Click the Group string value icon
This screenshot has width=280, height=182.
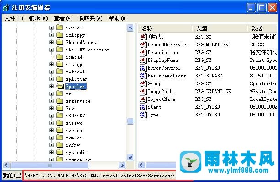pos(143,83)
